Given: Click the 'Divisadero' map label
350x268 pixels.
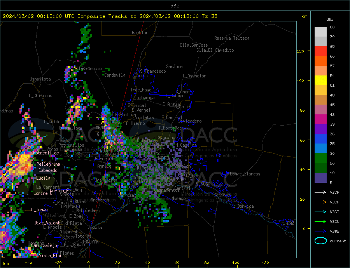Looking at the screenshot, I should (190, 121).
